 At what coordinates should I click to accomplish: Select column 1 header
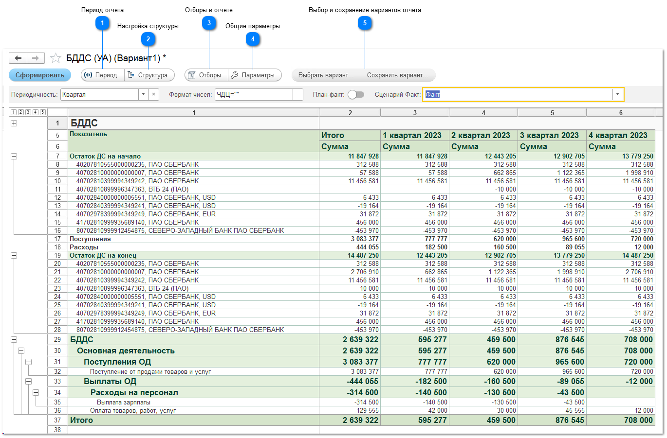pos(193,112)
